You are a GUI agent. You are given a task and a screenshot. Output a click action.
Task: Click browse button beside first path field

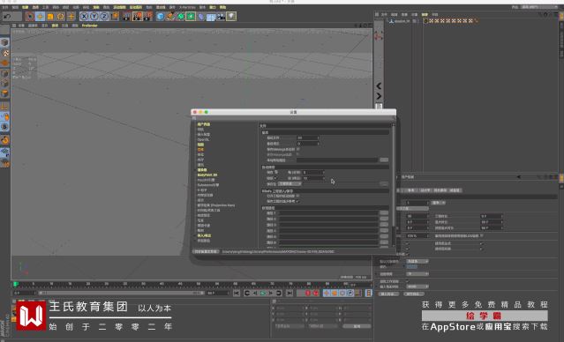point(384,160)
